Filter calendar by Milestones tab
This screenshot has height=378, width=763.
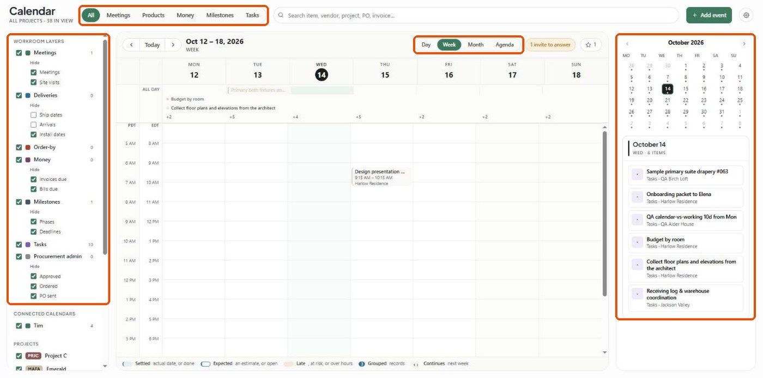click(x=220, y=15)
